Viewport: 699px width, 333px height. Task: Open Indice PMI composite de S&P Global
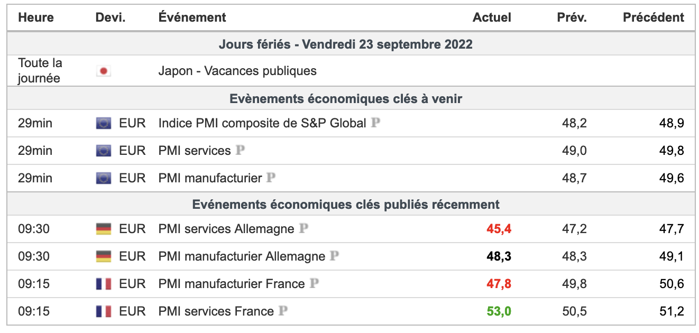pos(262,124)
